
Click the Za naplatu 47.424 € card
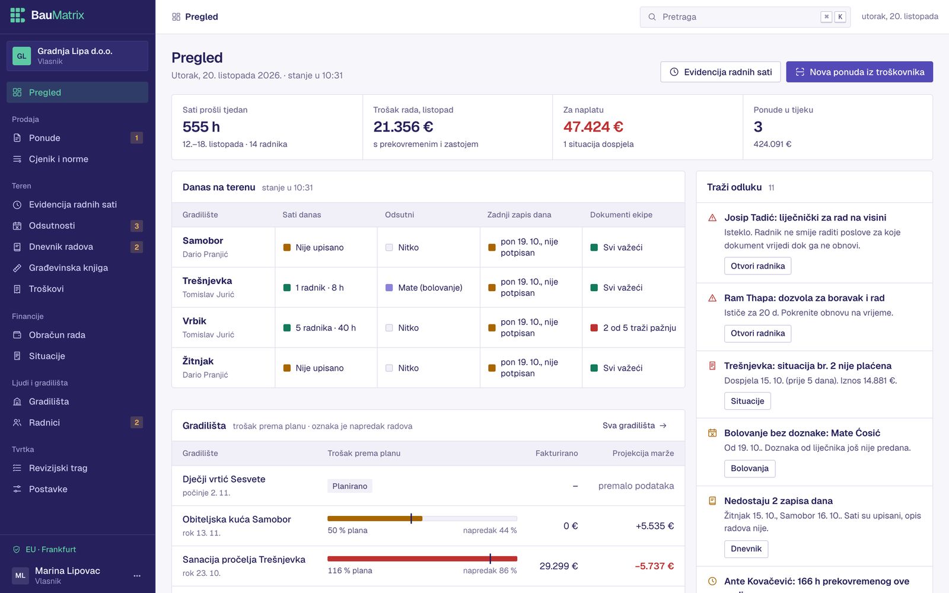coord(648,127)
